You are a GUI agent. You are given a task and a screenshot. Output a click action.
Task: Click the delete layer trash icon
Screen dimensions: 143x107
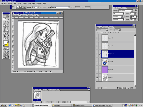point(132,88)
